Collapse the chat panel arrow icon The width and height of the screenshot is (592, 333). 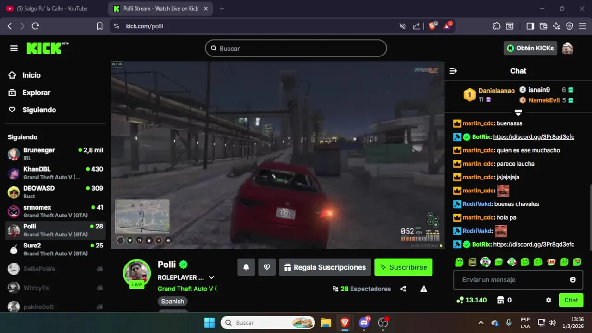click(453, 71)
